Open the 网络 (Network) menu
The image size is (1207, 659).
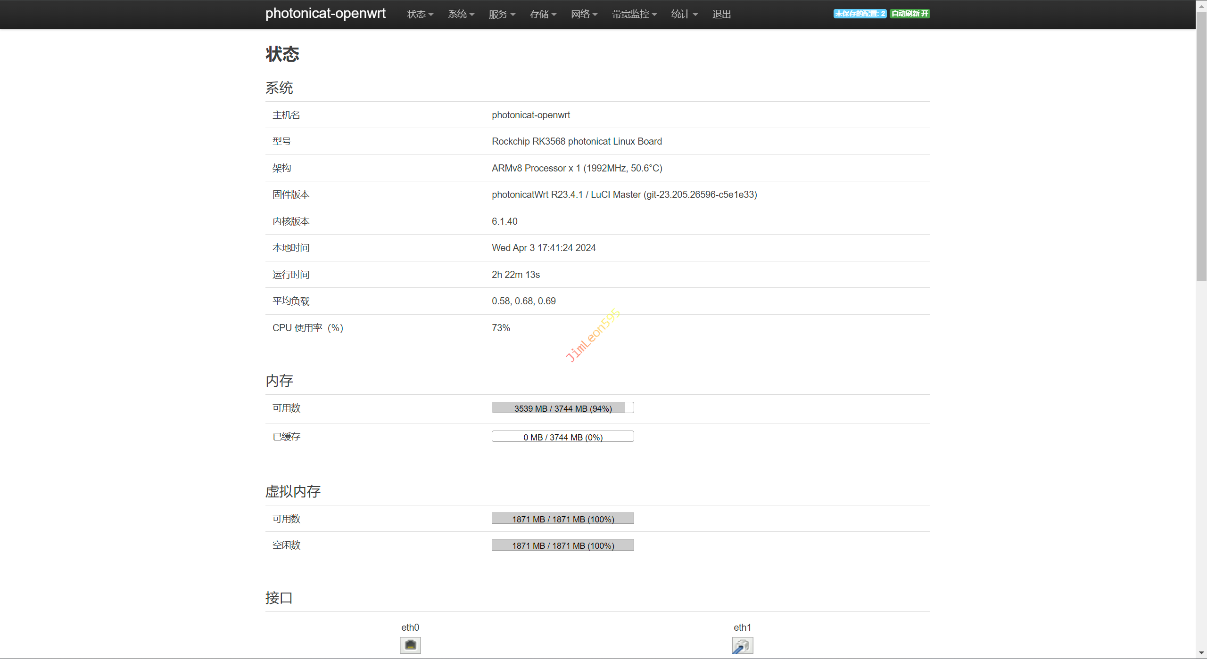pyautogui.click(x=584, y=14)
